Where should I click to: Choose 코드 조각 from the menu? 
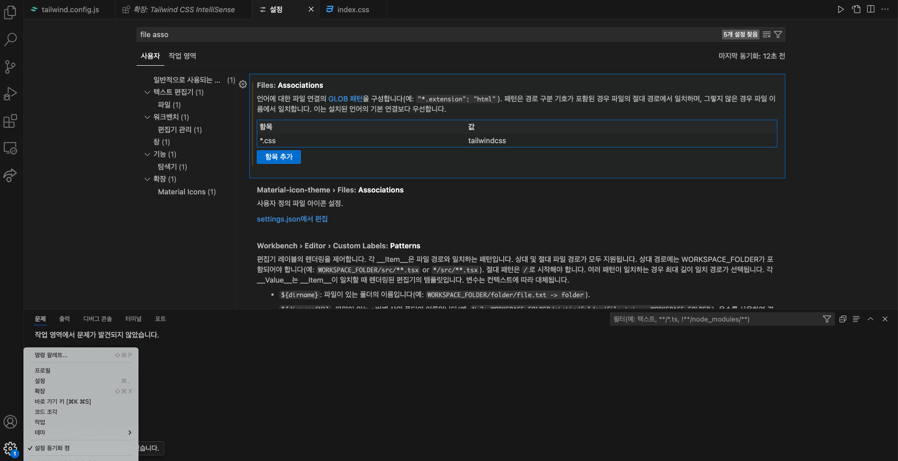(x=81, y=412)
